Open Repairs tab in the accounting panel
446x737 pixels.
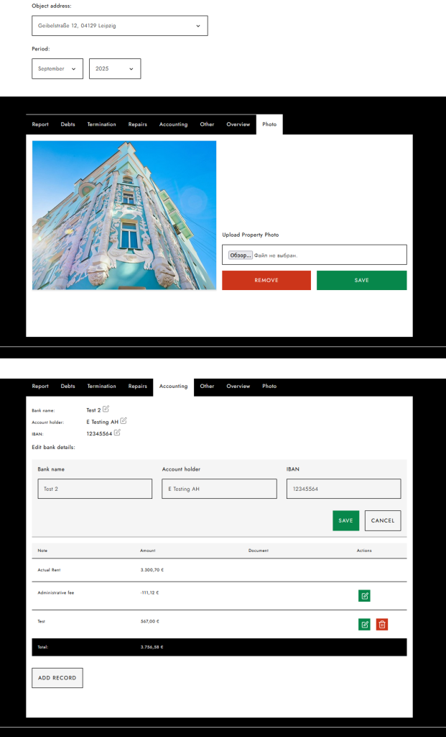coord(137,386)
